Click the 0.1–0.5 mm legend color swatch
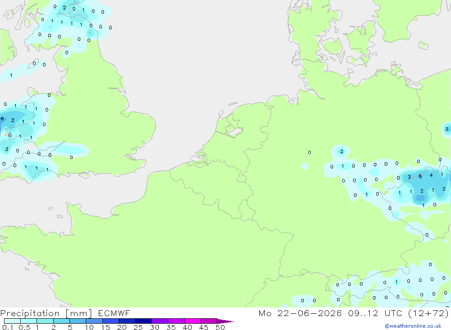This screenshot has height=330, width=451. (x=12, y=321)
